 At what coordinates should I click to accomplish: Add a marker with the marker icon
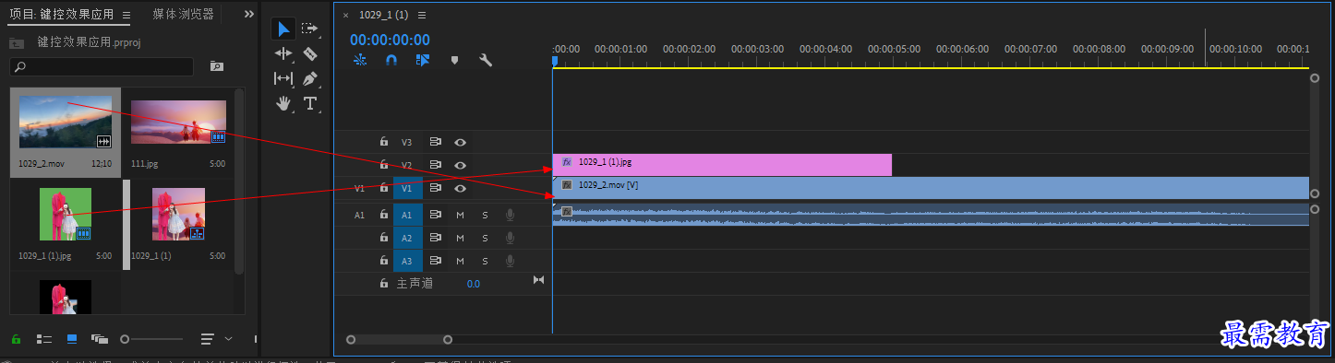pos(454,60)
